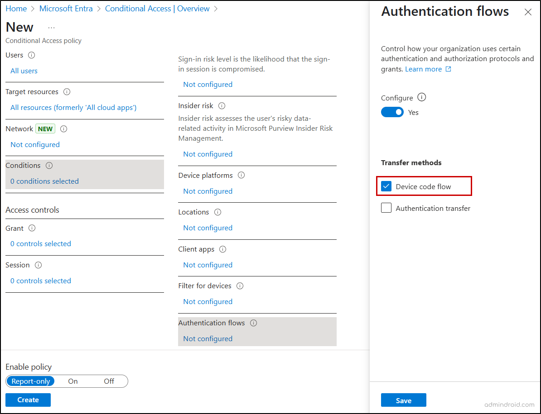The width and height of the screenshot is (541, 414).
Task: Open the ellipsis menu next to New
Action: click(51, 27)
